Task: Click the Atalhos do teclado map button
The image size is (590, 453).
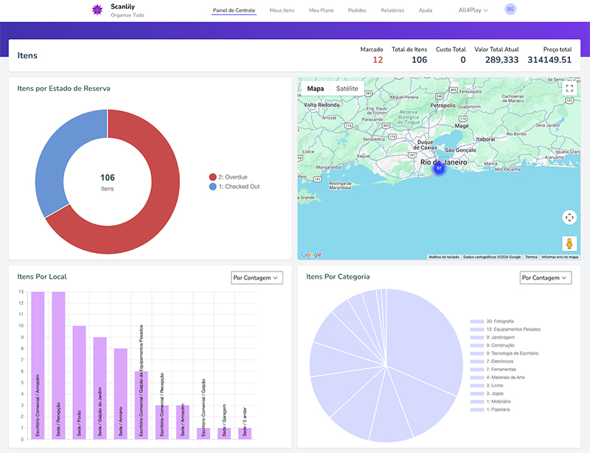Action: (444, 257)
